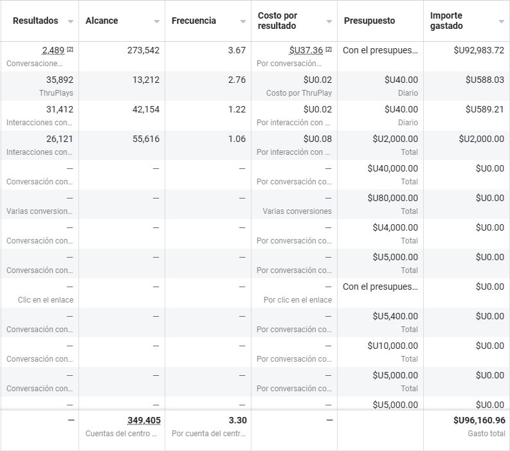Click the $U2,000.00 Total budget cell

395,139
